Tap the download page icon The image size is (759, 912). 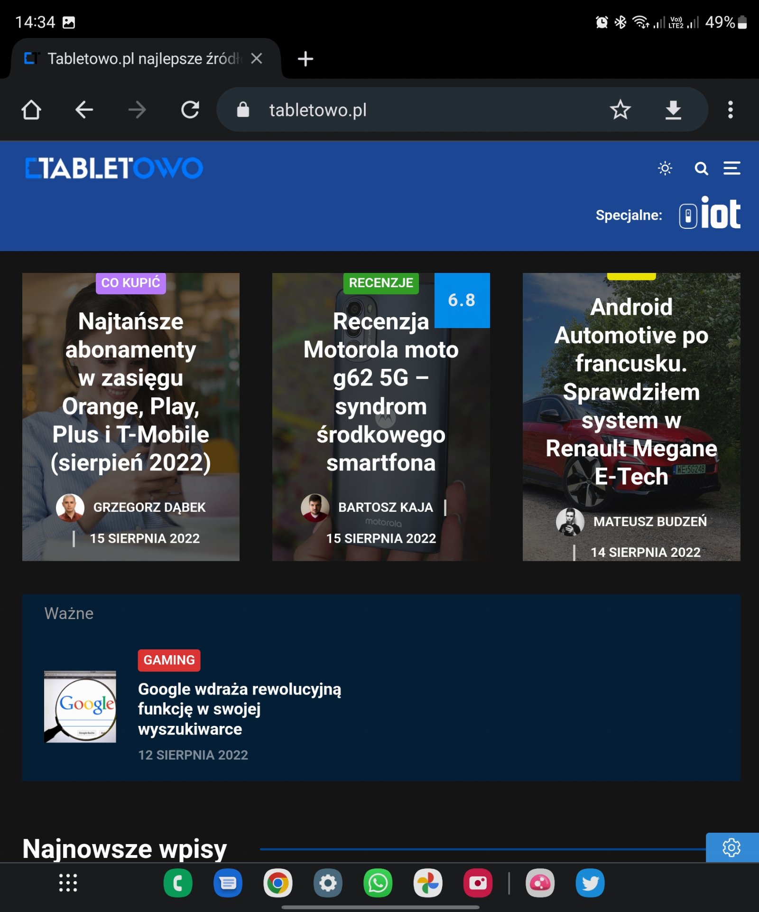pyautogui.click(x=673, y=110)
